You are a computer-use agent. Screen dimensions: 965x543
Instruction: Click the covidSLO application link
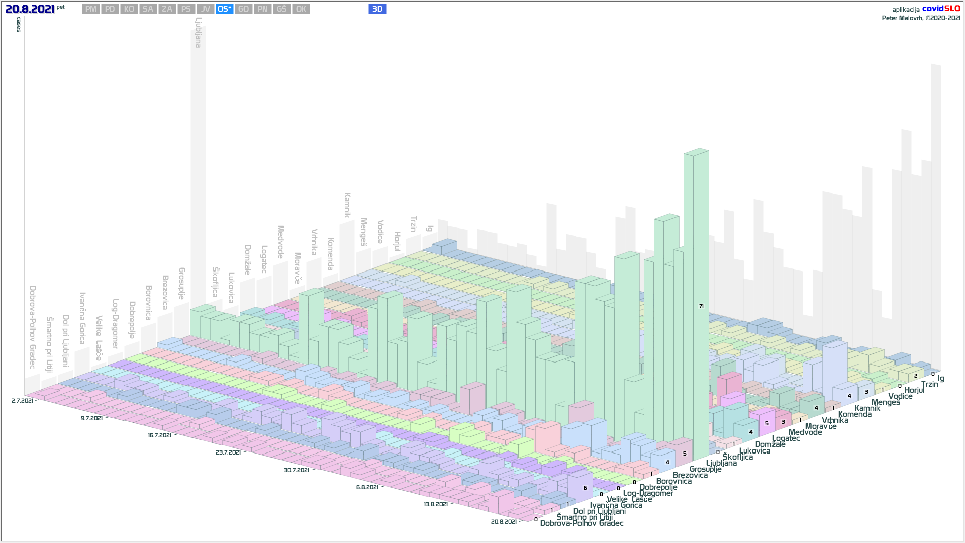941,9
